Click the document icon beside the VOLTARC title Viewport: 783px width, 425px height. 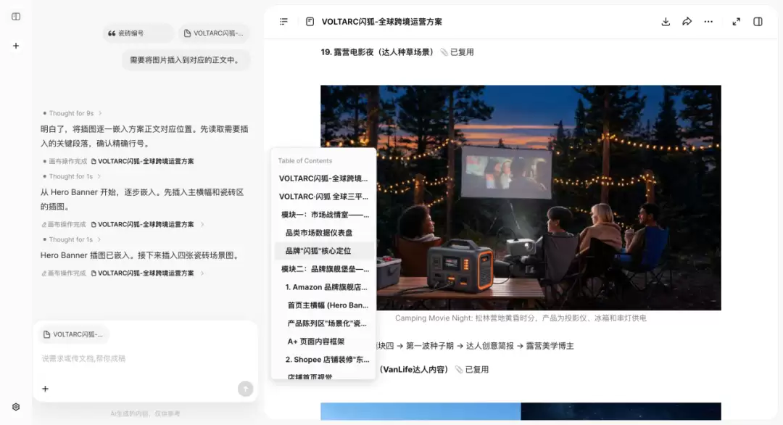[x=310, y=22]
